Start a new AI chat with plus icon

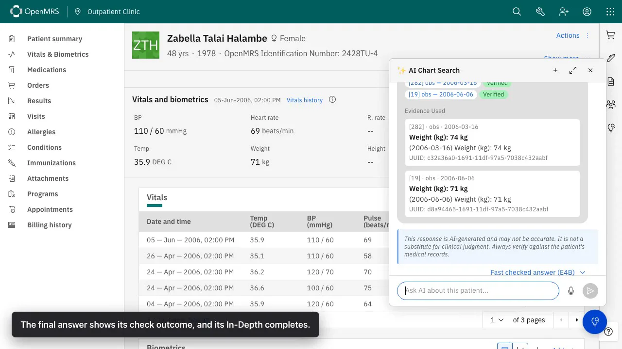(x=555, y=70)
